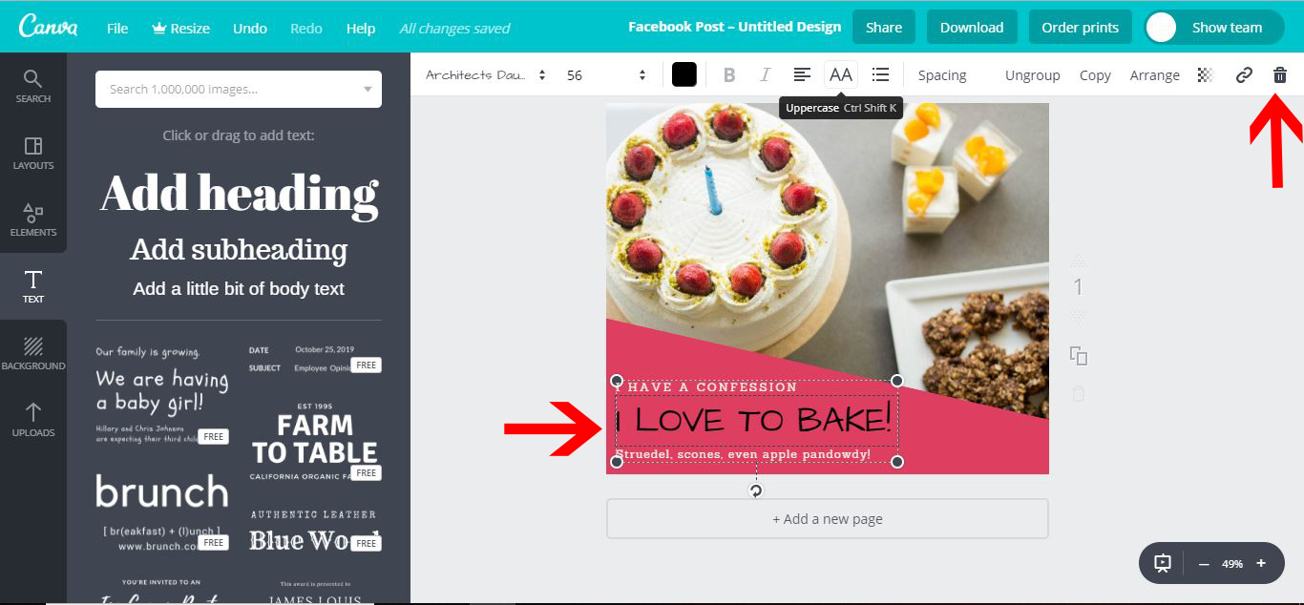1304x605 pixels.
Task: Select the Text panel in sidebar
Action: 33,284
